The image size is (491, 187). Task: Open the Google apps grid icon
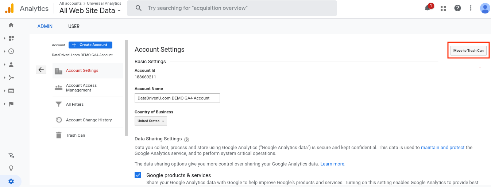(x=443, y=8)
